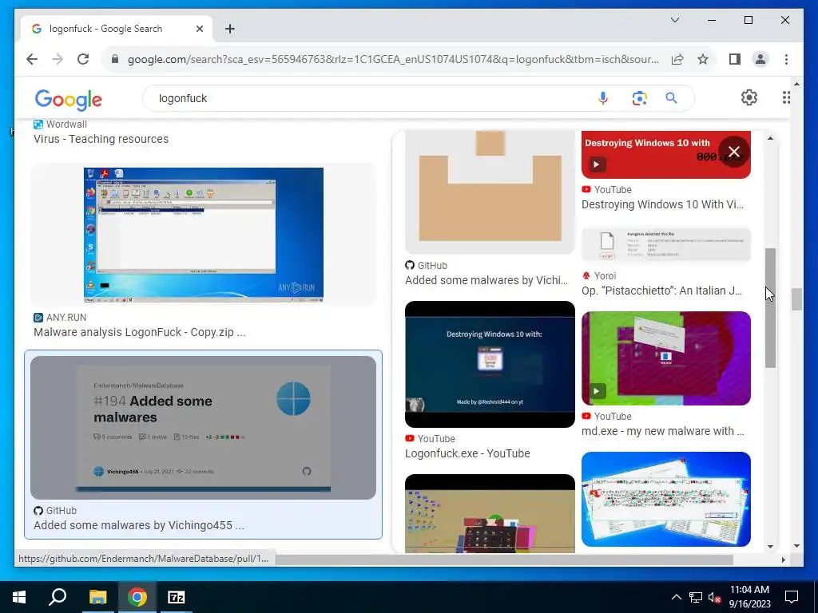Open the clock showing 11:04 AM

tap(749, 597)
